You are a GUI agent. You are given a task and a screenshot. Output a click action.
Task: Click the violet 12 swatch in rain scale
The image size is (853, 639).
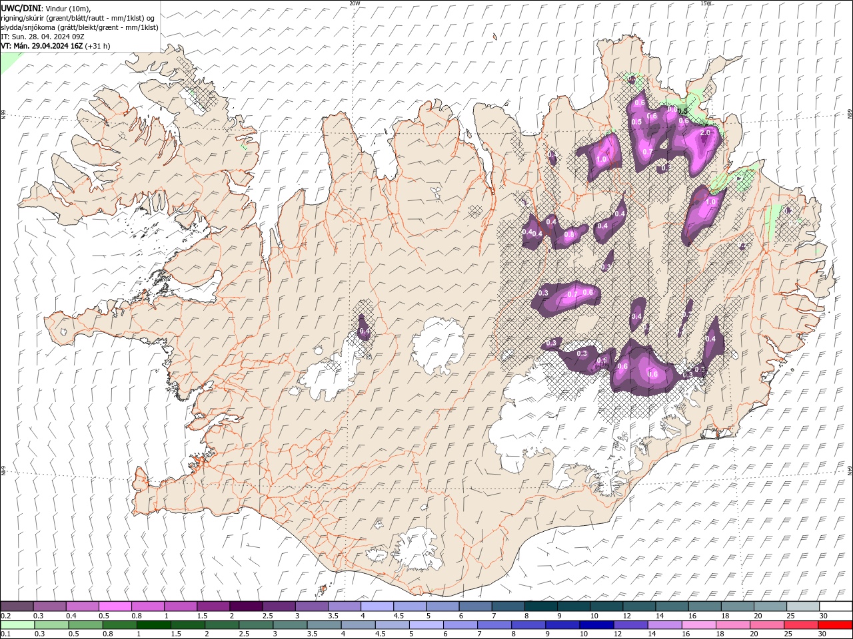[630, 625]
